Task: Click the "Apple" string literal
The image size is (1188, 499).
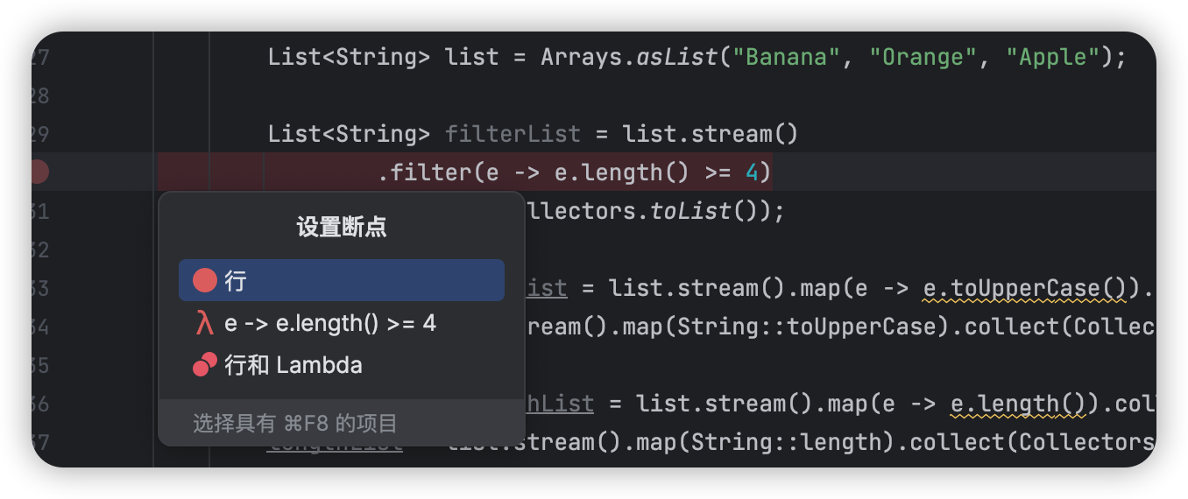Action: point(1052,57)
